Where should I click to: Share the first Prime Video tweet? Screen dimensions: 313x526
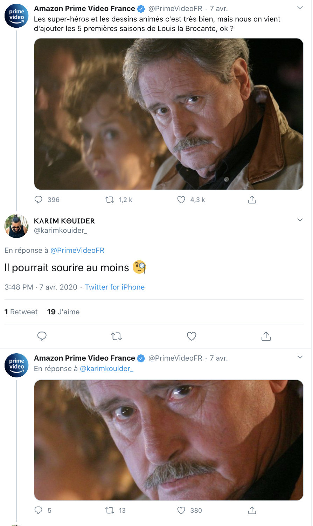(252, 200)
